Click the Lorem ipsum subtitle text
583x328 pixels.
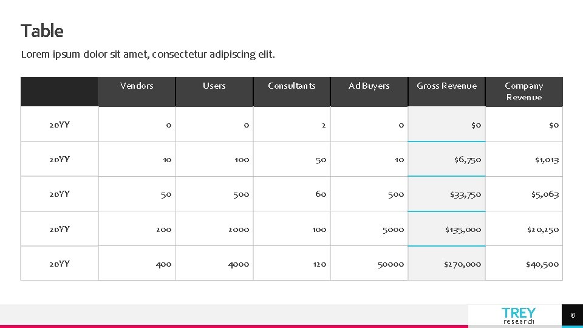click(x=148, y=55)
